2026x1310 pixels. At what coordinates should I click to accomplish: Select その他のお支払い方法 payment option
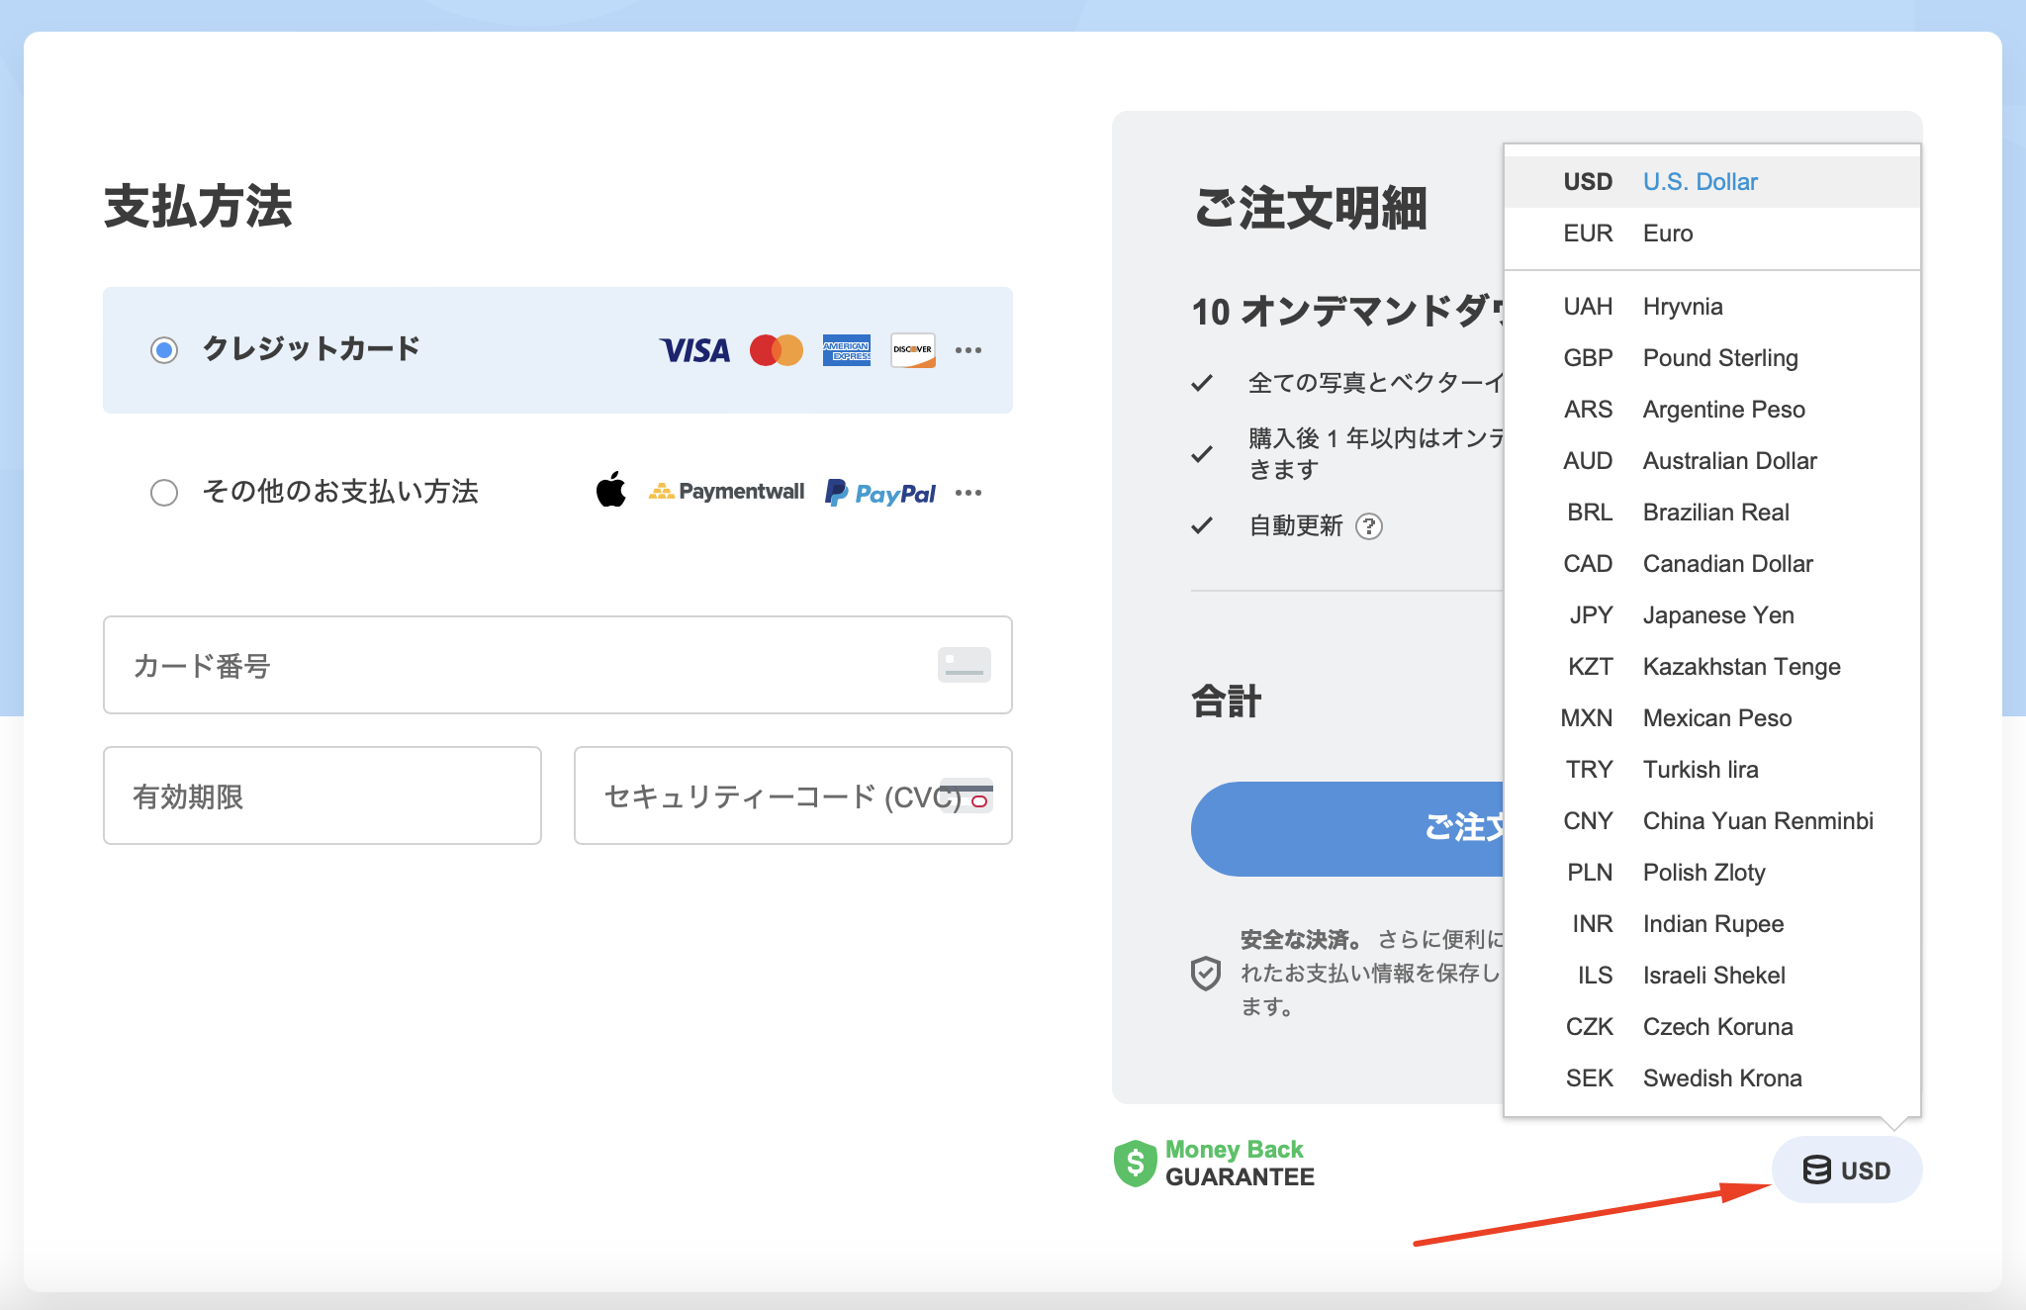[164, 492]
